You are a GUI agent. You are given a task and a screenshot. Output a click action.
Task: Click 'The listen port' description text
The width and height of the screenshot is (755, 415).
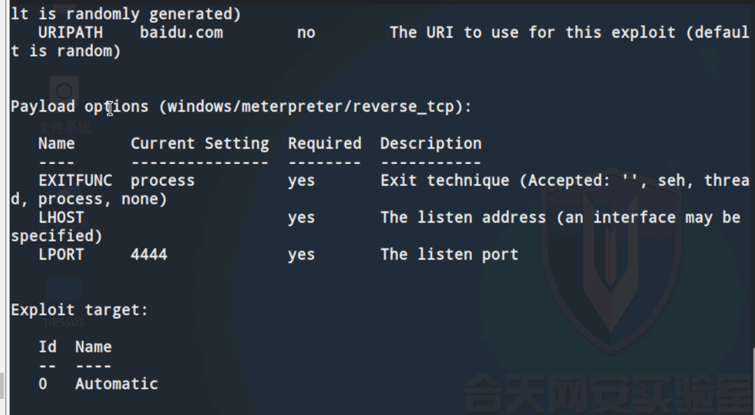[x=449, y=254]
